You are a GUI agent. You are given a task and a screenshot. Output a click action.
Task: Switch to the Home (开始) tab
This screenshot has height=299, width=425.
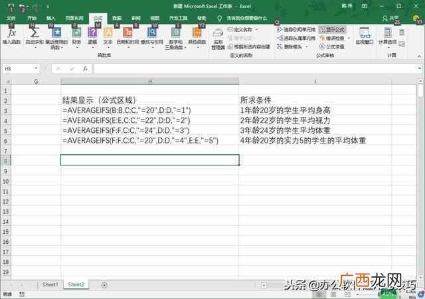click(32, 18)
